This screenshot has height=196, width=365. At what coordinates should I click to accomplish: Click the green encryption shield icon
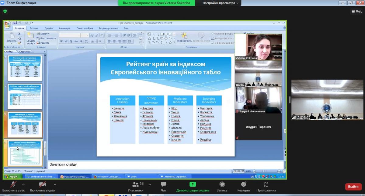[x=5, y=11]
